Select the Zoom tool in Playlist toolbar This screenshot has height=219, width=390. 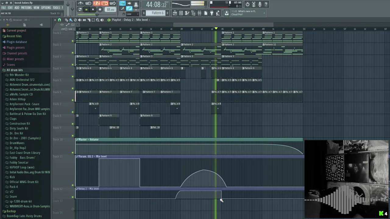(97, 20)
